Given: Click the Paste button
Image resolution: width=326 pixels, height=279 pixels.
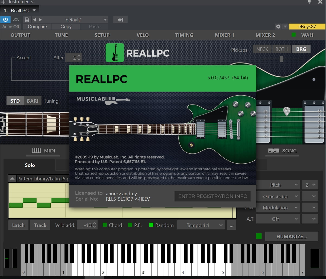Looking at the screenshot, I should tap(95, 27).
